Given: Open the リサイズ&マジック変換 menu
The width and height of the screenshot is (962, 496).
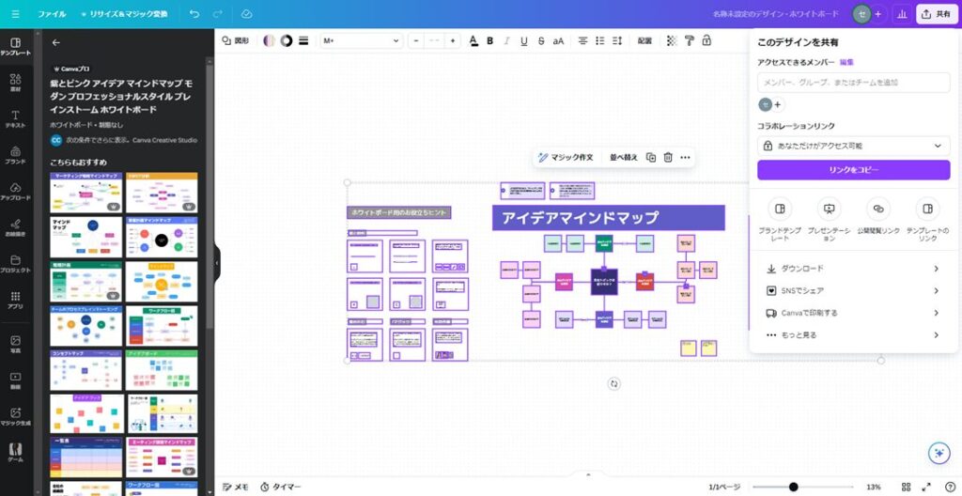Looking at the screenshot, I should (x=124, y=14).
